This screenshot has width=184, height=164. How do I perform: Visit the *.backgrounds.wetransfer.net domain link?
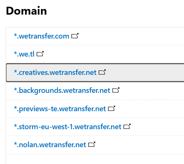pos(62,91)
